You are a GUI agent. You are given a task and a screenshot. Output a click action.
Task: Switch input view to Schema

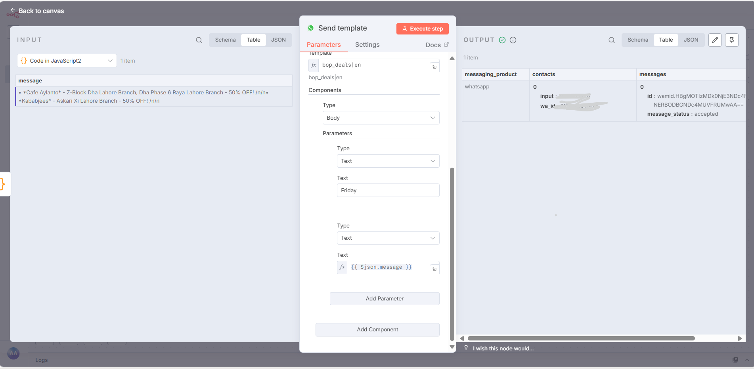point(225,40)
